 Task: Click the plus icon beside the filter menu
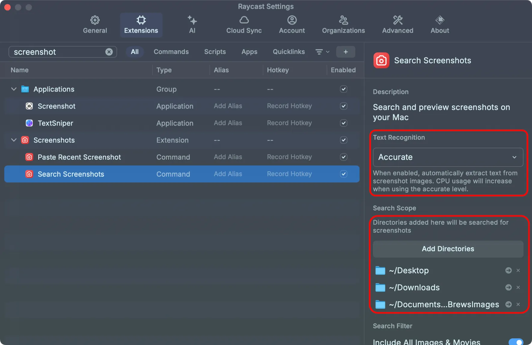click(346, 52)
